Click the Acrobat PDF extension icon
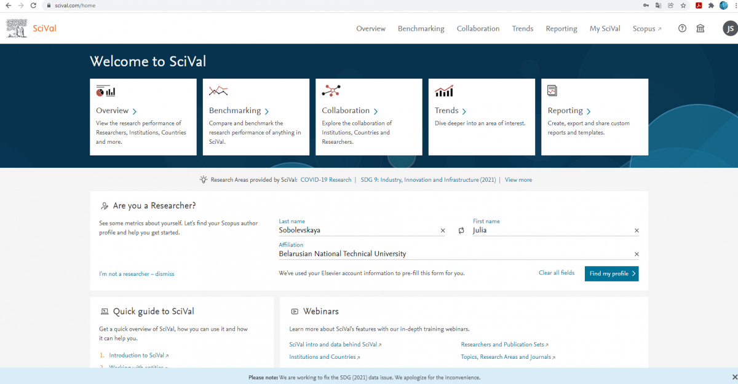The image size is (738, 384). click(x=699, y=6)
